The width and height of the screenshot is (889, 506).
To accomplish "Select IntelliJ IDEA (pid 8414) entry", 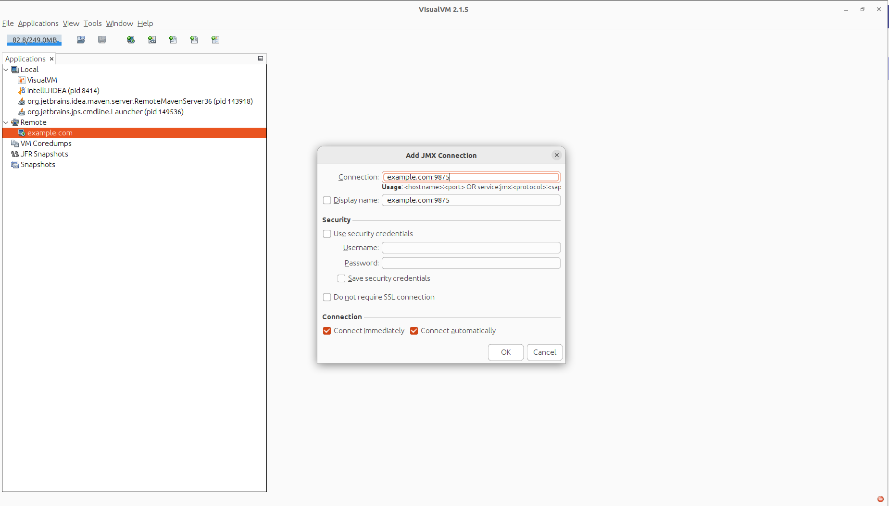I will [63, 91].
